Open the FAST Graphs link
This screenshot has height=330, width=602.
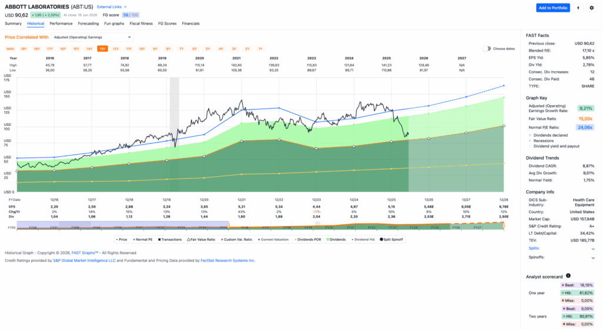tap(85, 253)
